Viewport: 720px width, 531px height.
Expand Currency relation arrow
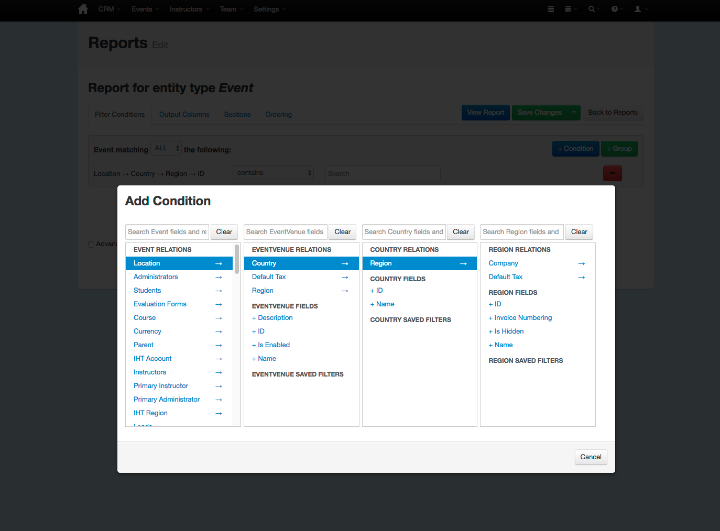219,331
